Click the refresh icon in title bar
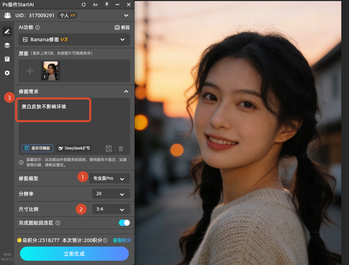 [84, 5]
